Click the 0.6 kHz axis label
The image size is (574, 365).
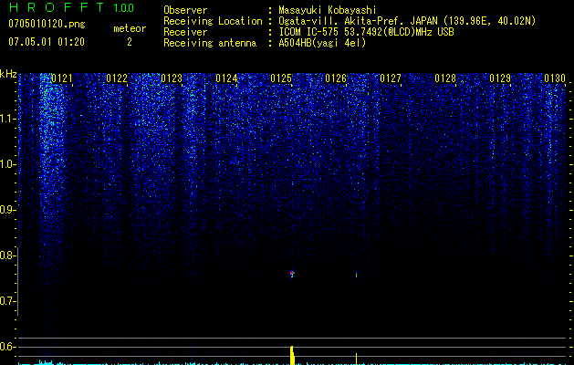(x=6, y=347)
